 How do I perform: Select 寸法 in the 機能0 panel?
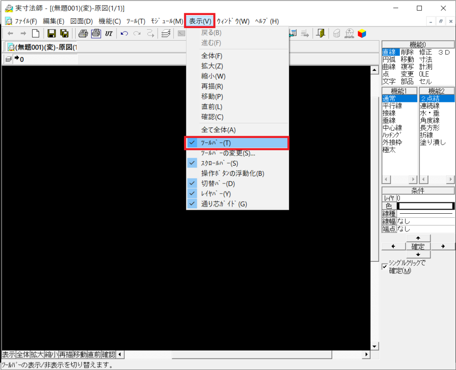(426, 60)
